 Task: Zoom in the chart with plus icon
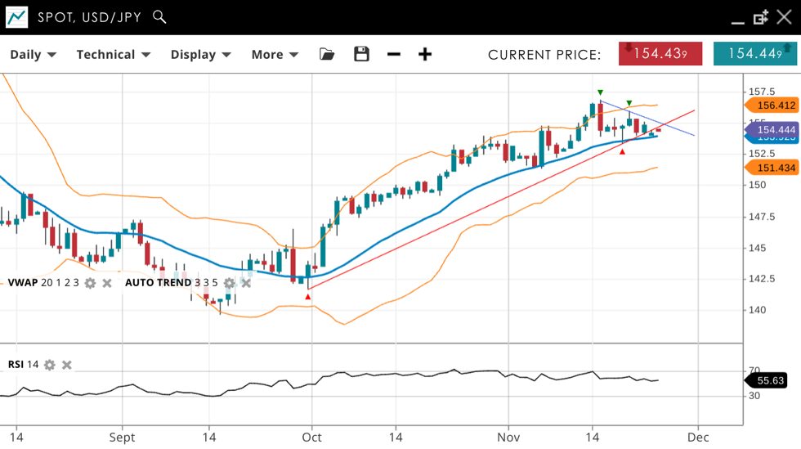click(x=425, y=54)
